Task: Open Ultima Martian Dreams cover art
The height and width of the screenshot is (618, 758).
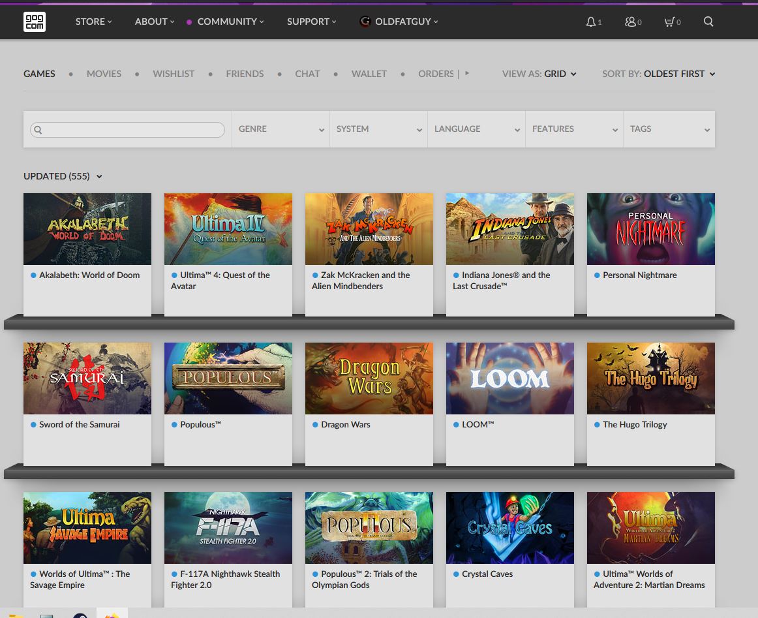Action: click(650, 528)
